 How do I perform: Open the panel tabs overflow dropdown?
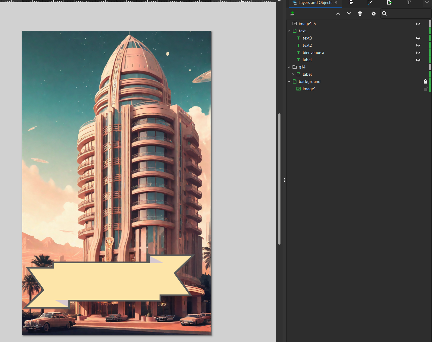coord(427,3)
